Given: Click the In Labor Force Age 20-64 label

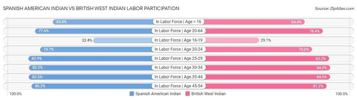Looking at the screenshot, I should click(178, 31).
